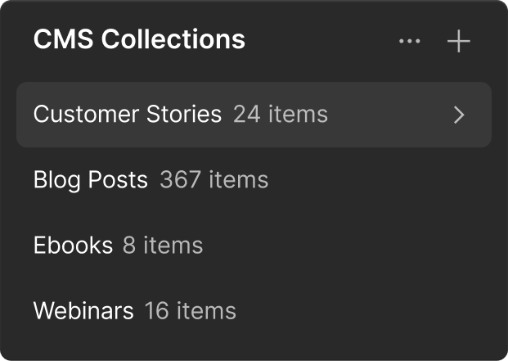Screen dimensions: 508x361
Task: Click the "16 items" count beside Webinars
Action: click(x=191, y=311)
